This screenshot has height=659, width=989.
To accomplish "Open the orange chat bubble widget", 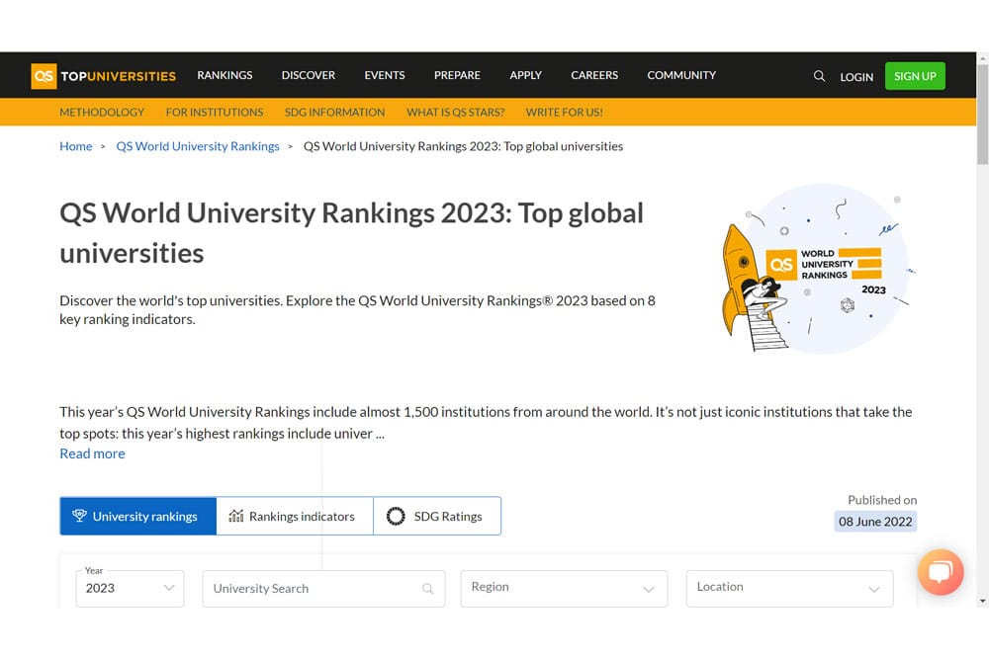I will coord(940,571).
